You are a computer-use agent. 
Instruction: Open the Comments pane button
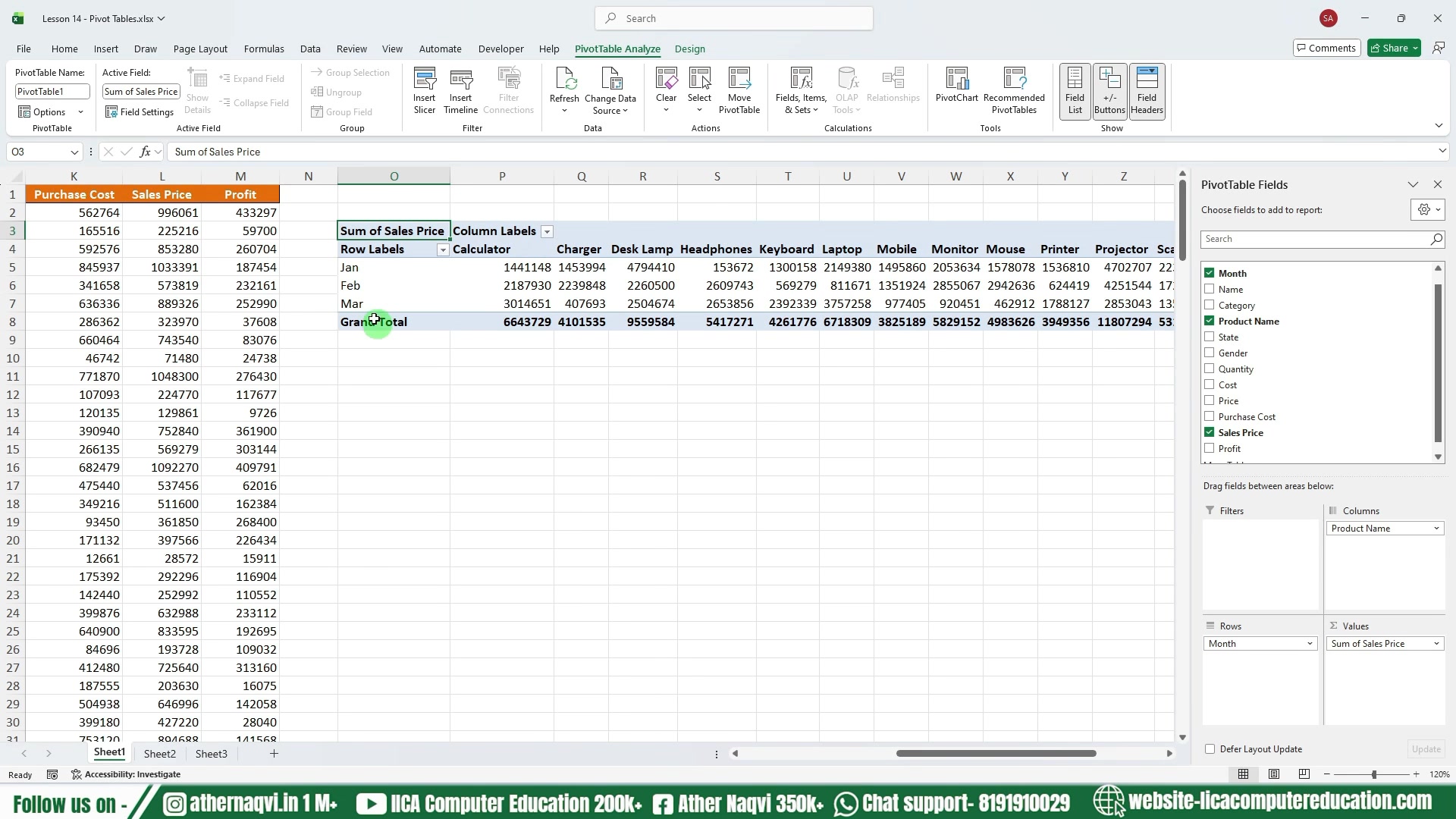tap(1326, 48)
